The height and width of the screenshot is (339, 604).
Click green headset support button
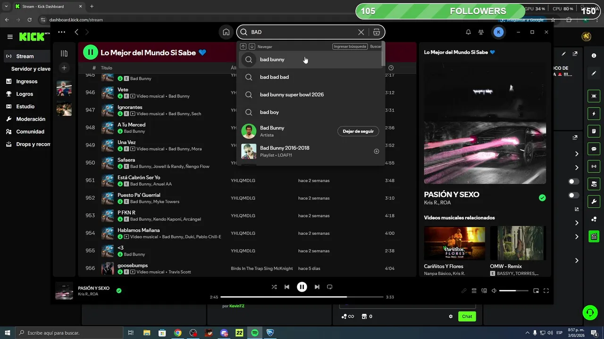(589, 312)
